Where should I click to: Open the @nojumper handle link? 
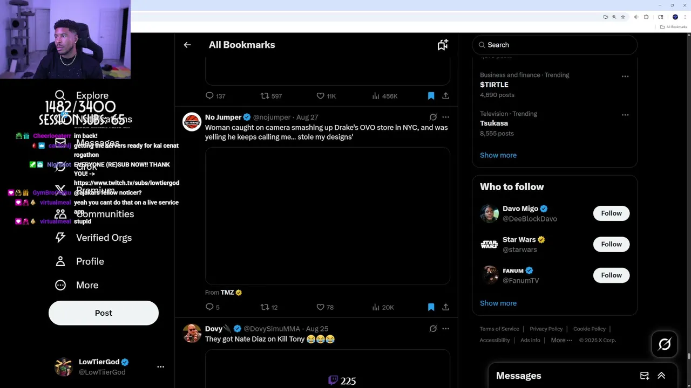point(272,117)
